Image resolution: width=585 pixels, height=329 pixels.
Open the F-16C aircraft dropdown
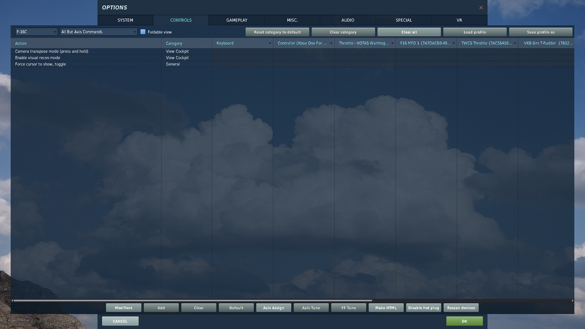[x=36, y=32]
